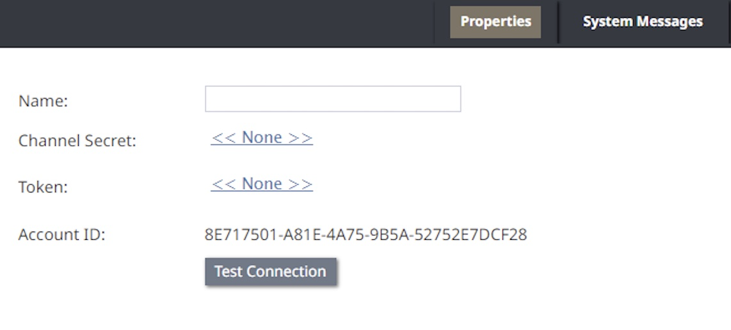Click the empty dark header bar area

click(x=217, y=23)
